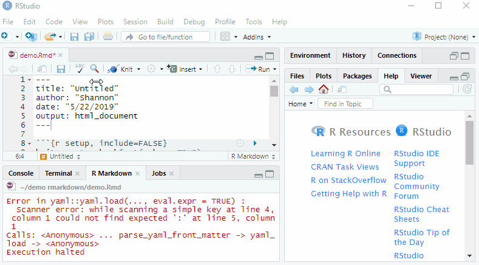Open the CRAN Task Views link
This screenshot has width=479, height=265.
pyautogui.click(x=345, y=167)
